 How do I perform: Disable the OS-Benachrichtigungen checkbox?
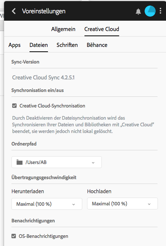pos(14,236)
